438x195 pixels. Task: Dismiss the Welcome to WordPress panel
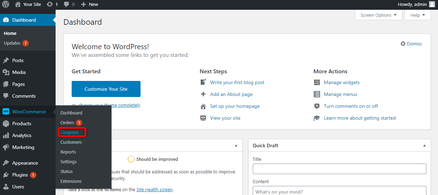(411, 44)
